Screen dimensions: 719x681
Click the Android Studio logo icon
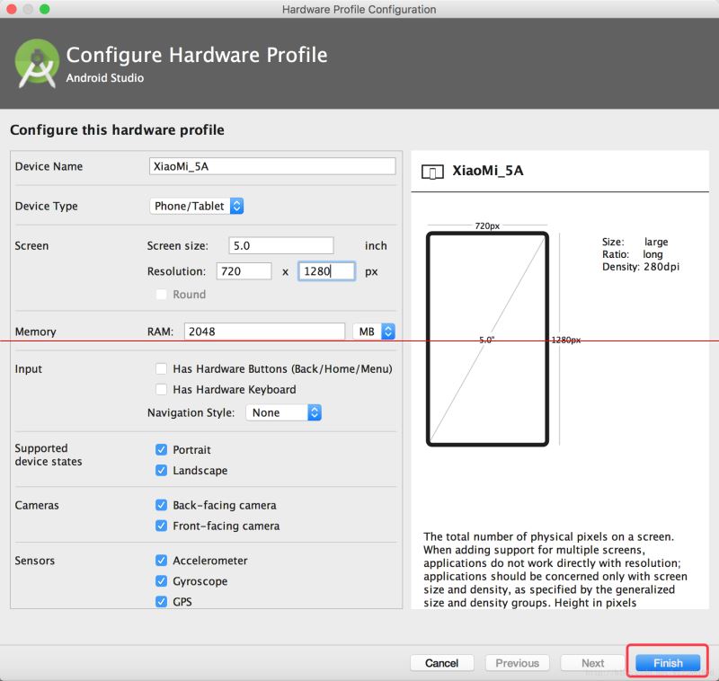pyautogui.click(x=36, y=62)
